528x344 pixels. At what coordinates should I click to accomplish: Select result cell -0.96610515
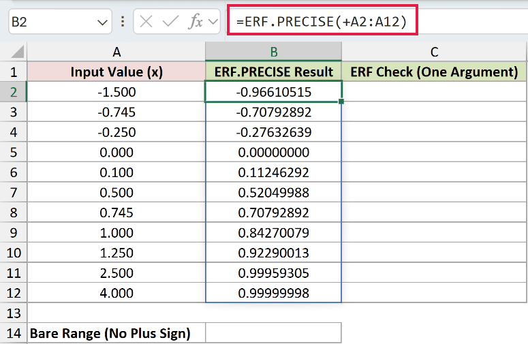[273, 92]
